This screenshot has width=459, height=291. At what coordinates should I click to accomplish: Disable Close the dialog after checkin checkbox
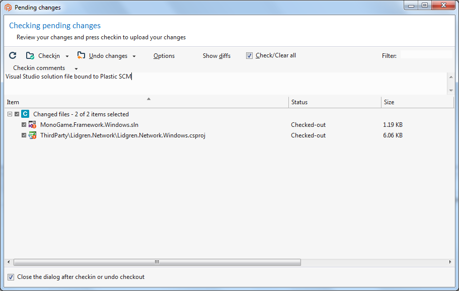(x=11, y=277)
